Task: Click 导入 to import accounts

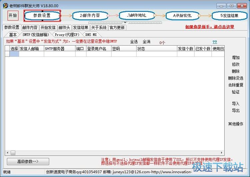Action: (236, 103)
